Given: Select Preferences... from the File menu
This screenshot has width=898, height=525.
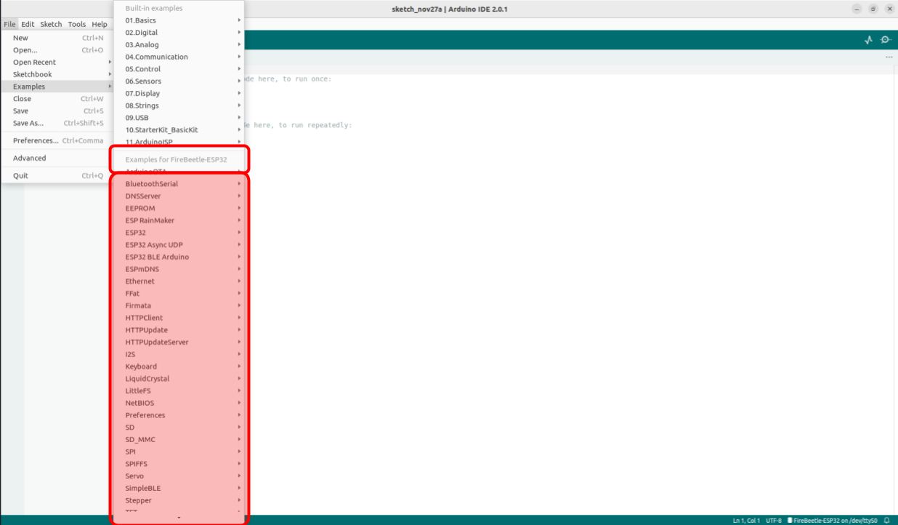Looking at the screenshot, I should [35, 140].
